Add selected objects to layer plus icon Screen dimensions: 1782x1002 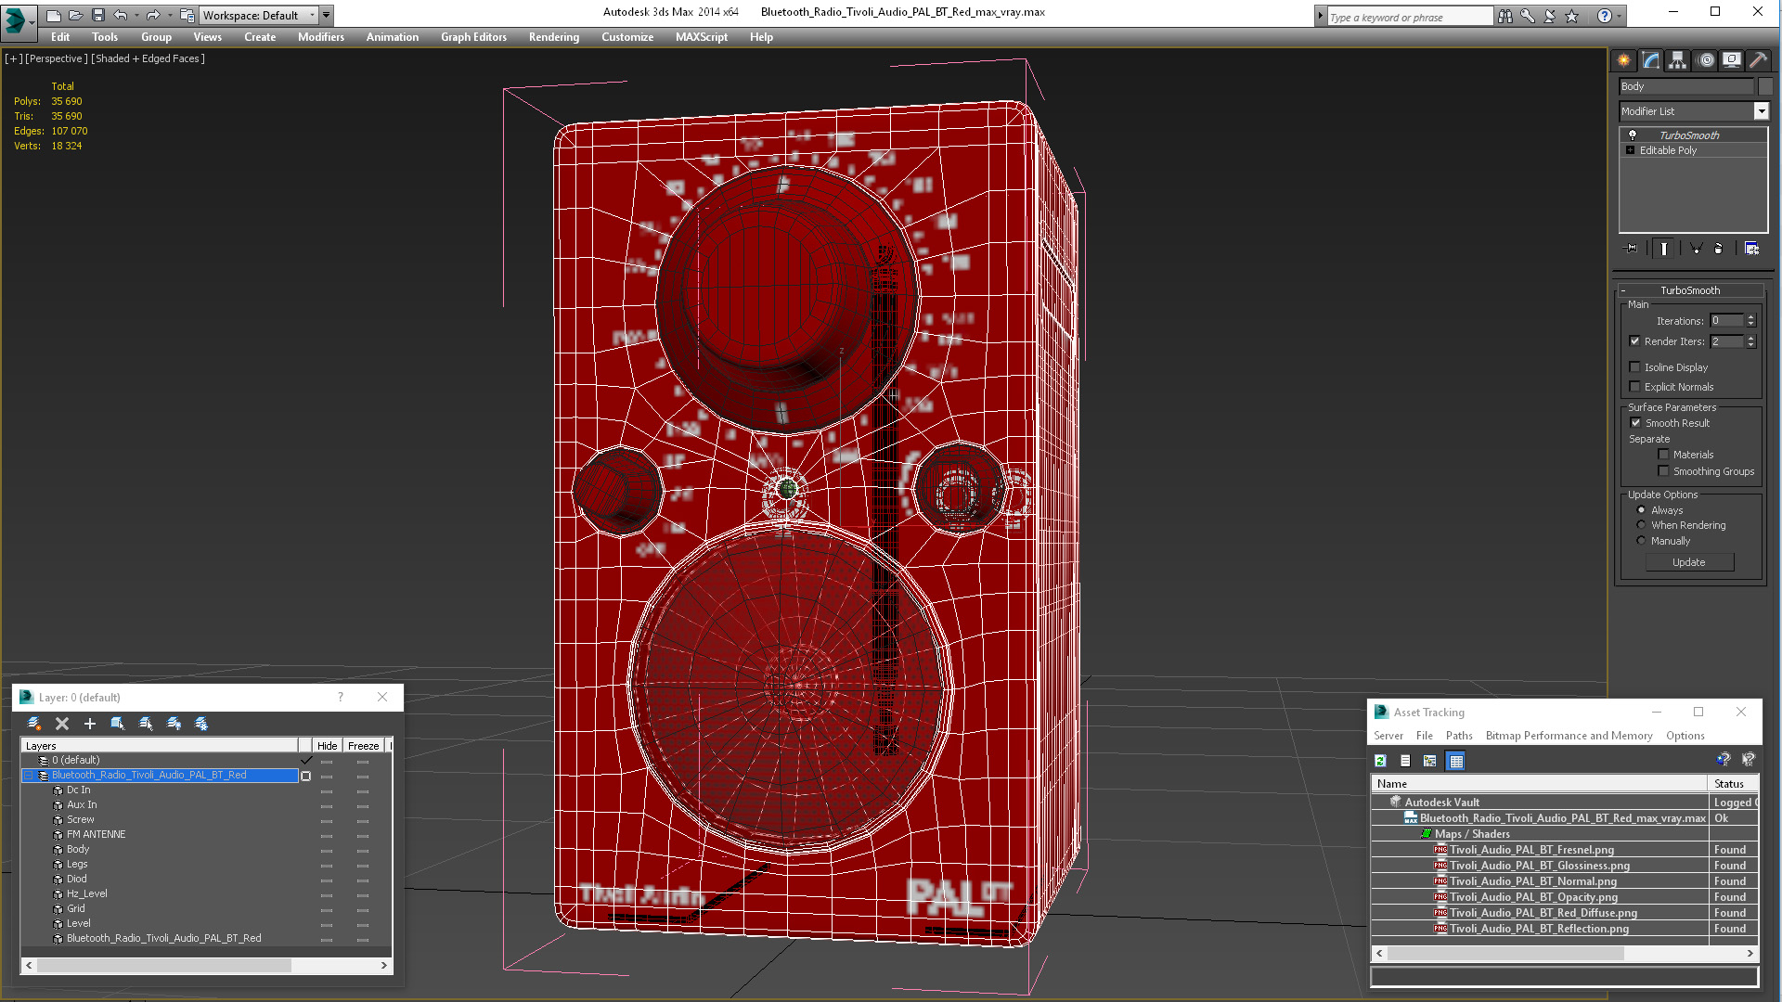[90, 724]
